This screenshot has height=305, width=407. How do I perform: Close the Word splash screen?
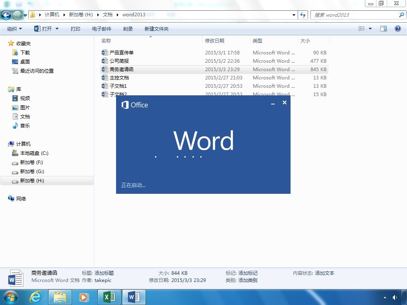click(285, 103)
